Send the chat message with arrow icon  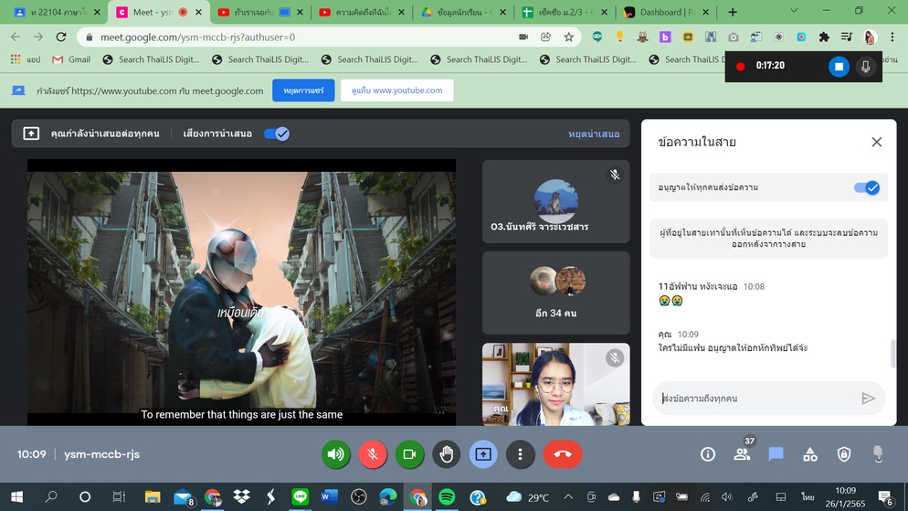pyautogui.click(x=868, y=399)
